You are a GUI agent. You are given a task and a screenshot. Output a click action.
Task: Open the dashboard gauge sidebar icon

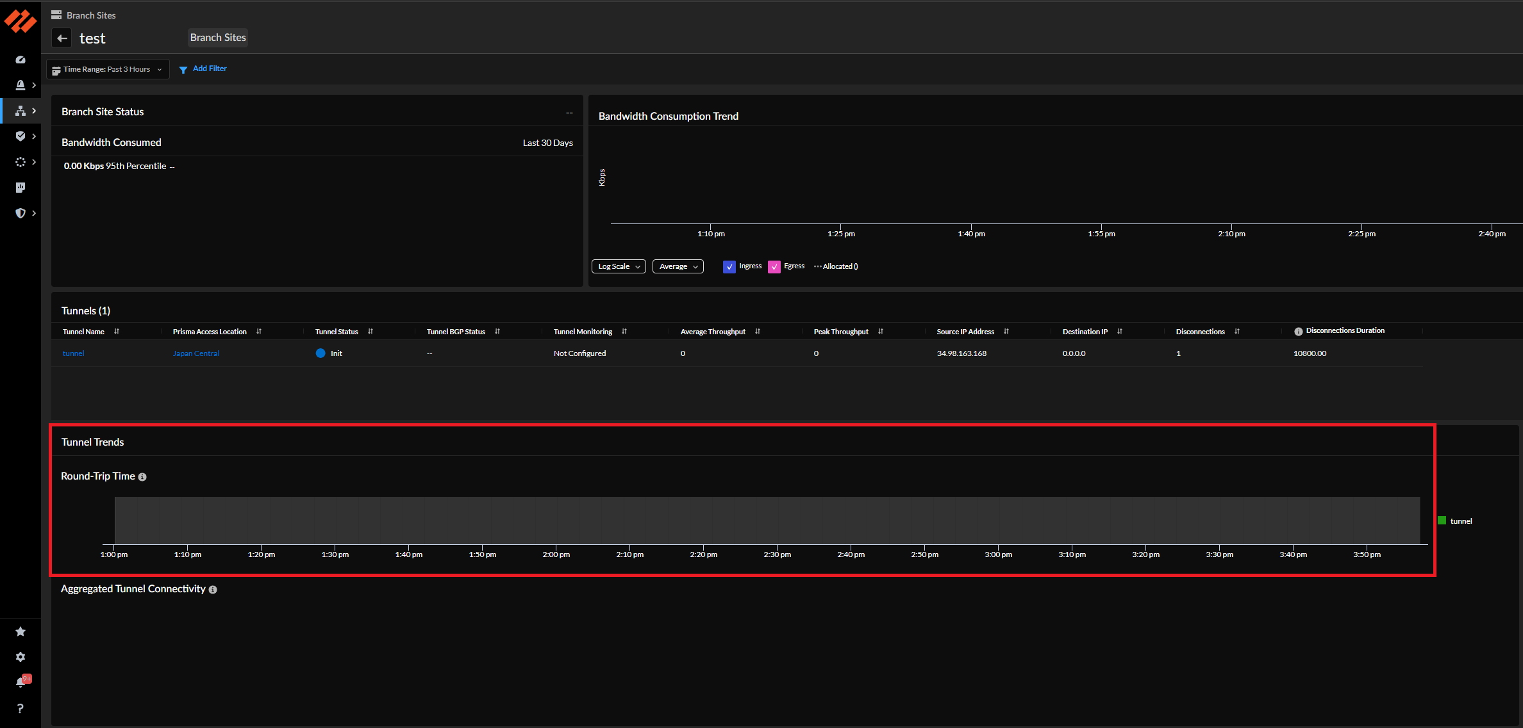point(21,60)
